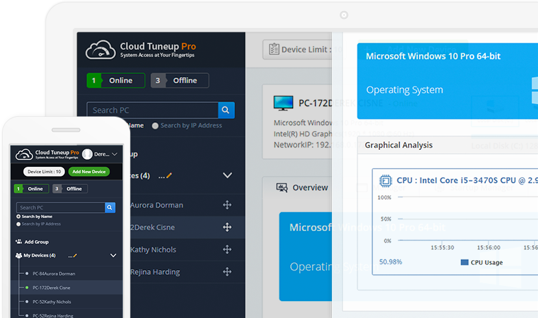Click the move icon for Rejina Harding
This screenshot has width=538, height=318.
pos(227,272)
